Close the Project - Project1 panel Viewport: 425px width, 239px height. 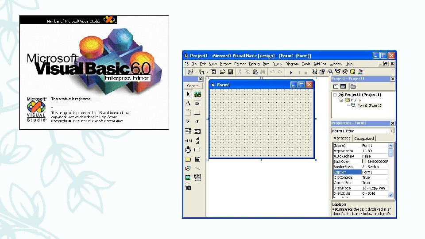coord(393,79)
